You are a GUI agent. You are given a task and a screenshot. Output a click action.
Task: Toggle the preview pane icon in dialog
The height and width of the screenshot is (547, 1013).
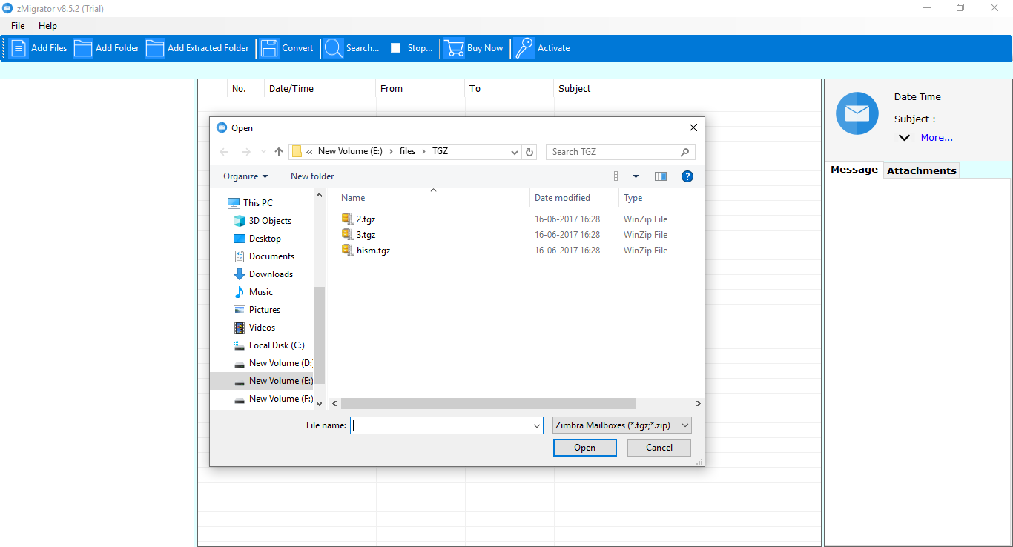pos(661,176)
